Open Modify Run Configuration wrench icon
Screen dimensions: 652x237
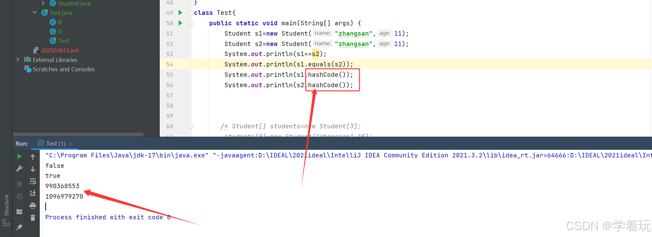point(19,168)
